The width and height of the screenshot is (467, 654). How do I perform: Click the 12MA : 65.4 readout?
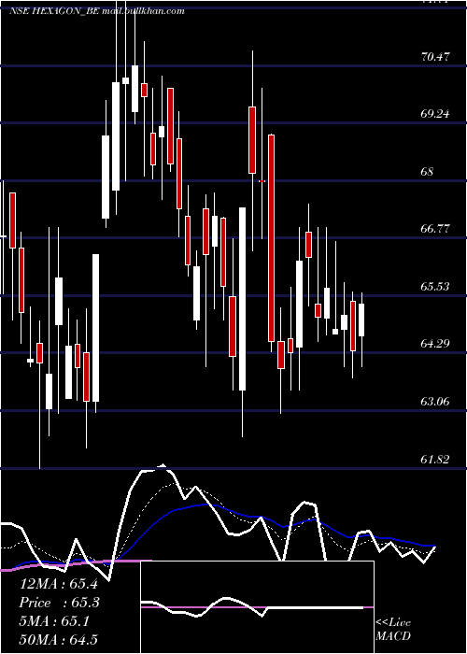point(58,584)
